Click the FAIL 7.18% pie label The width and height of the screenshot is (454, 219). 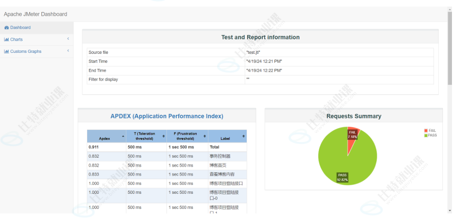click(353, 134)
